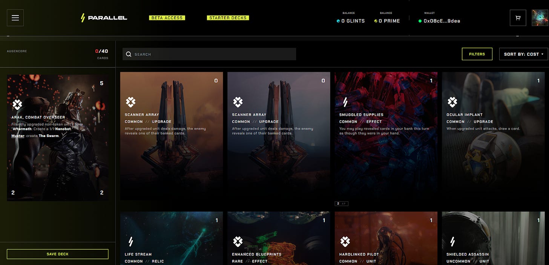Select the Arak, Combat Overseer card
The height and width of the screenshot is (265, 549).
point(58,137)
